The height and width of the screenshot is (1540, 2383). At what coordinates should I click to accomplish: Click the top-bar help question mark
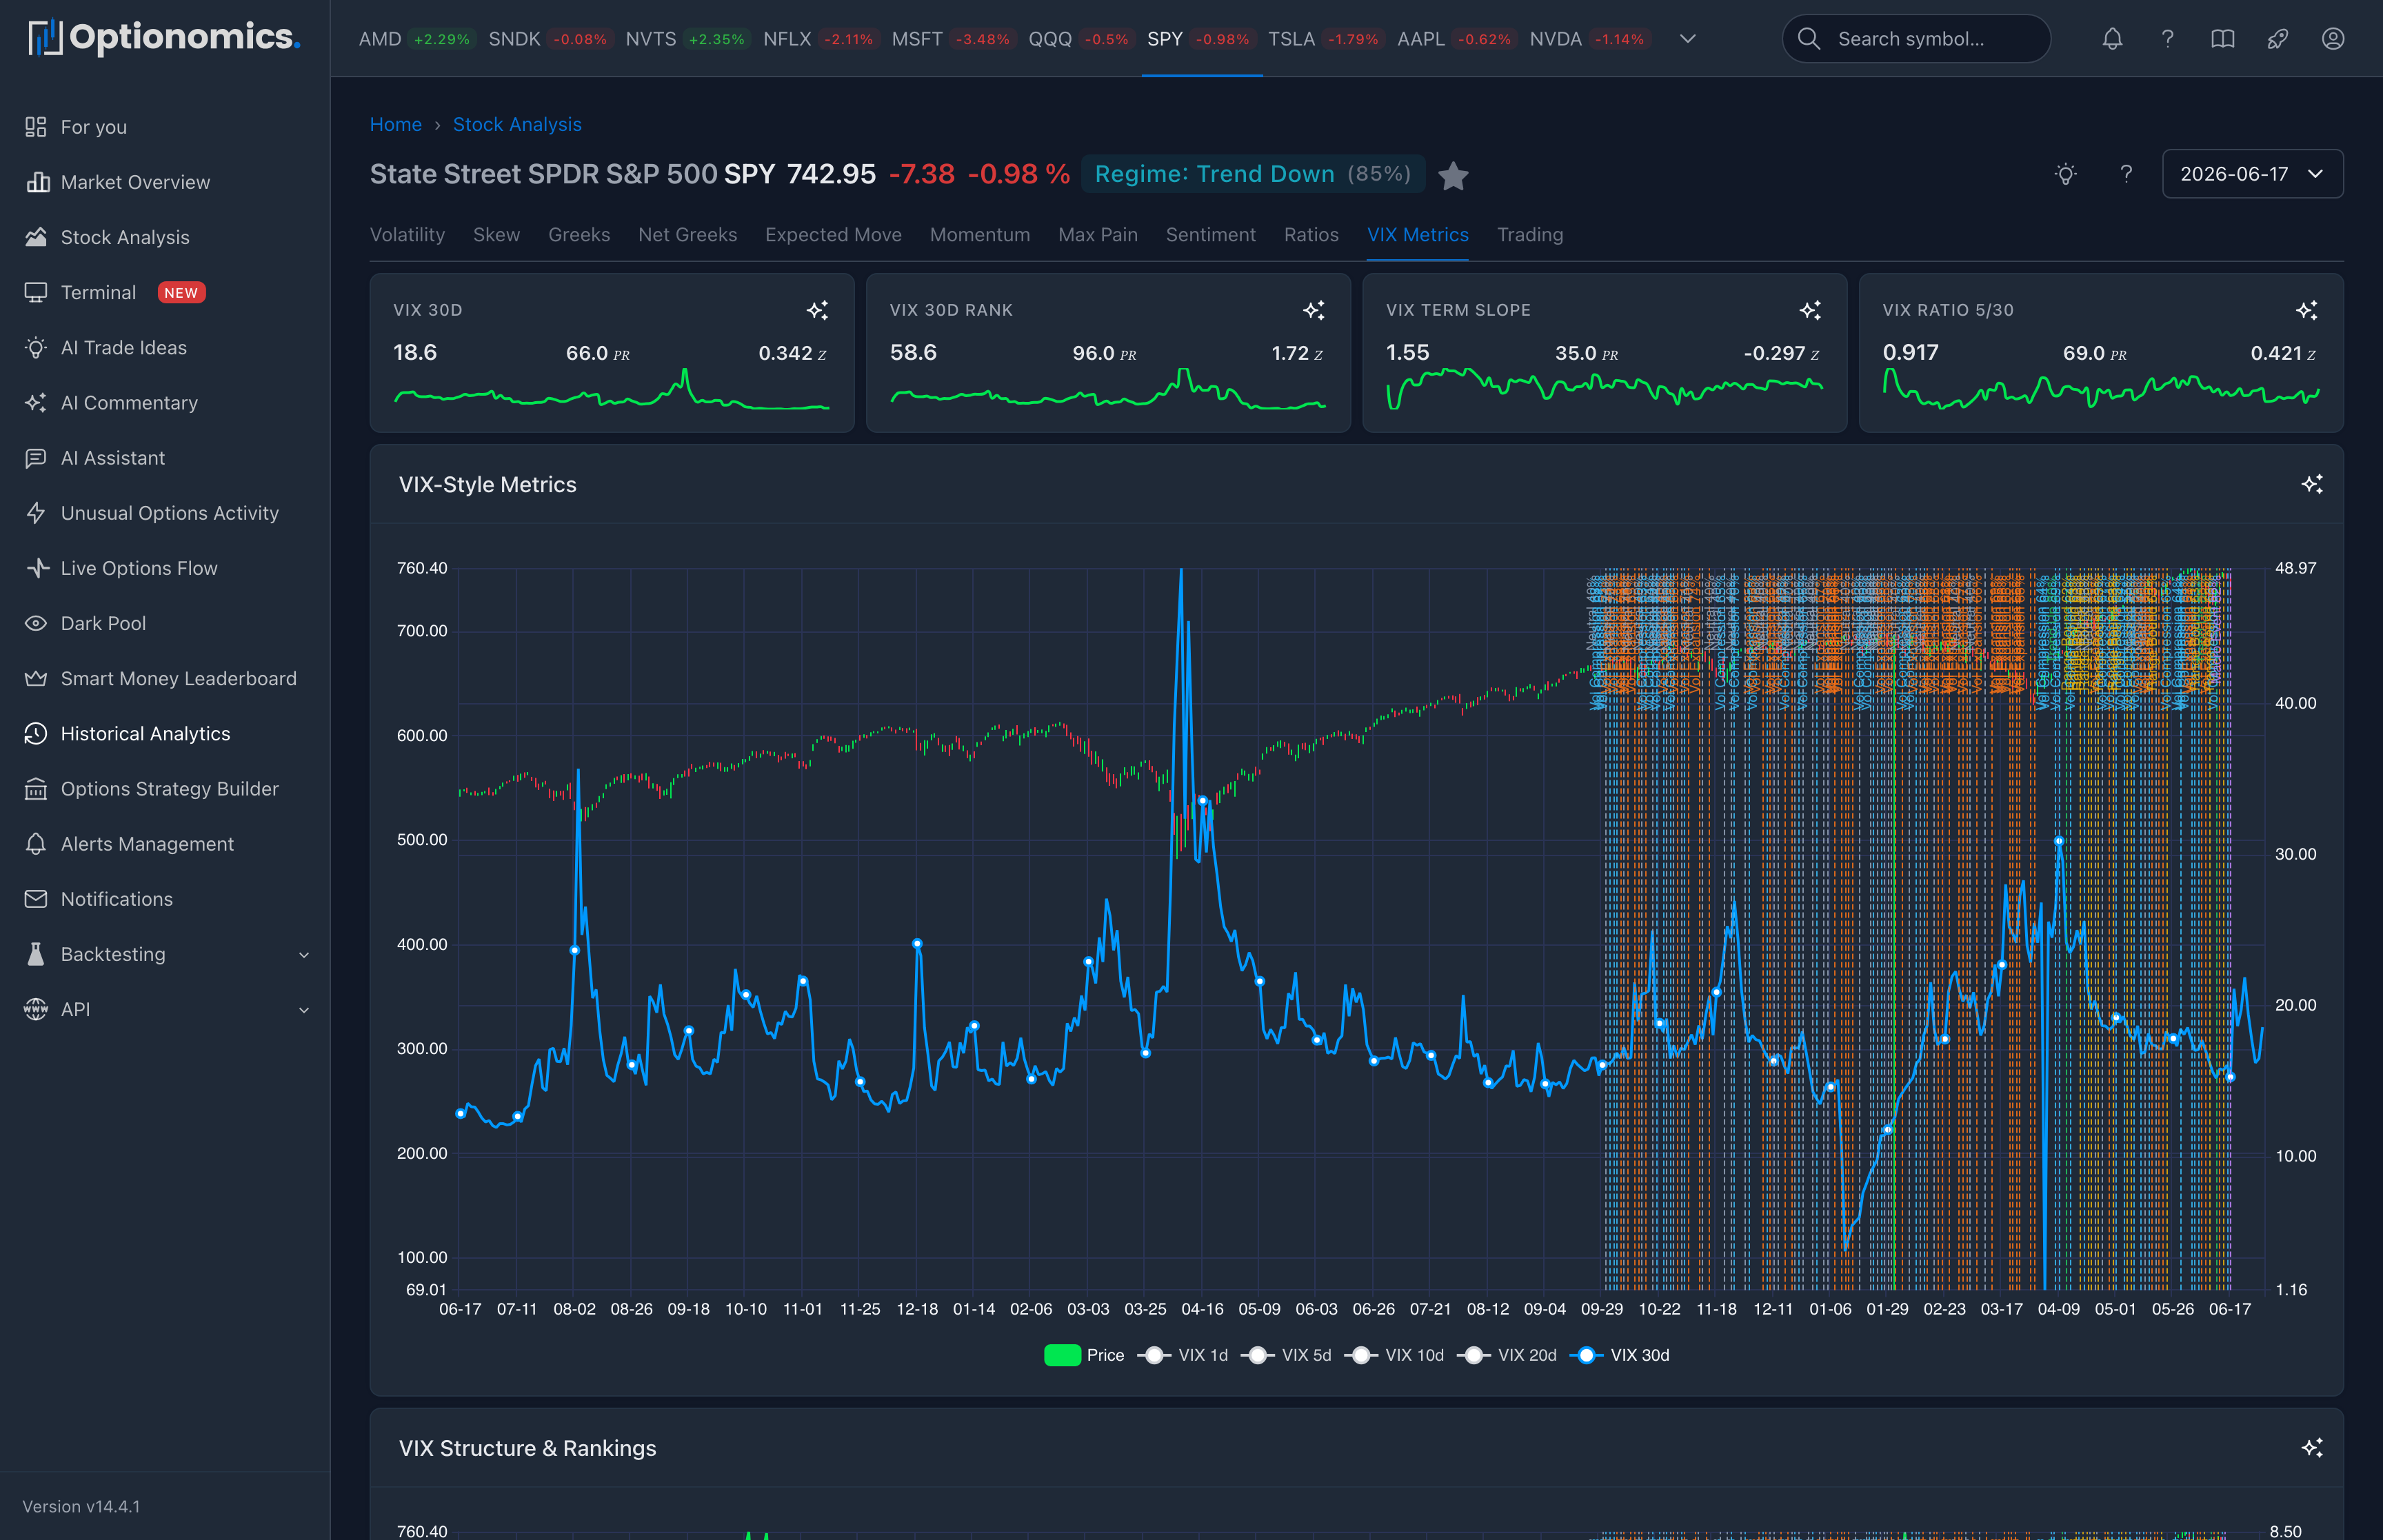(x=2167, y=39)
